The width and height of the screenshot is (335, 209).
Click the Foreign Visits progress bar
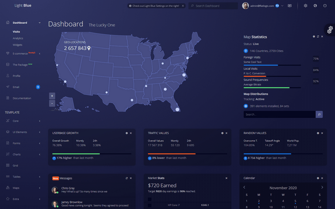coord(272,65)
